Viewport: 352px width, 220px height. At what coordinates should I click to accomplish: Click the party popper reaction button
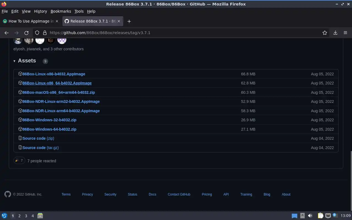tap(19, 161)
